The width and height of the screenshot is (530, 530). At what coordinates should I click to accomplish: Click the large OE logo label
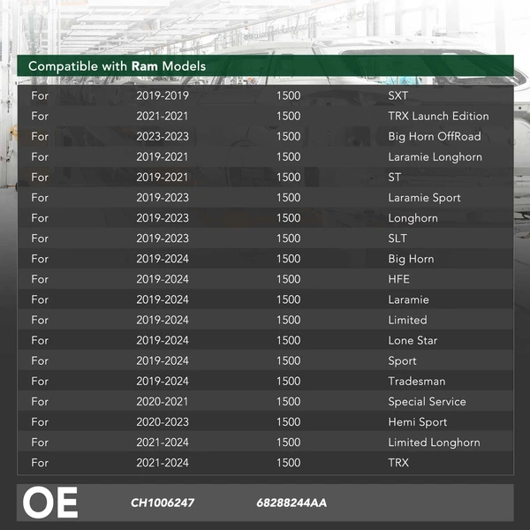click(50, 503)
